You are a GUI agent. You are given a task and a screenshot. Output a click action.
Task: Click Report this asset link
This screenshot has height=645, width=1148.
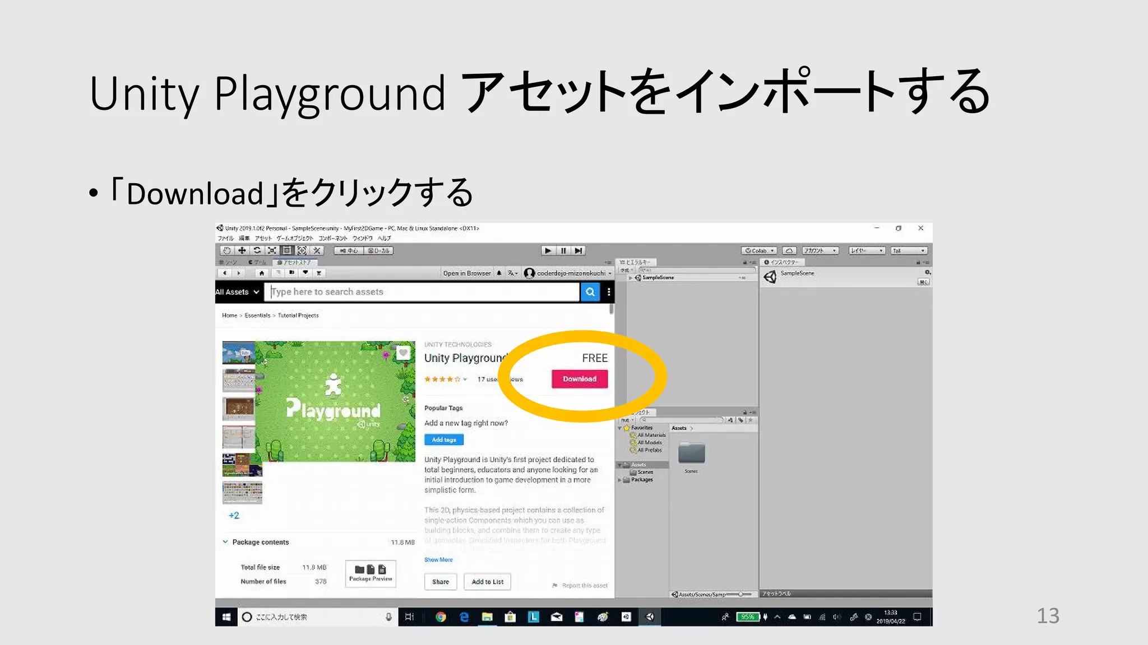(580, 586)
